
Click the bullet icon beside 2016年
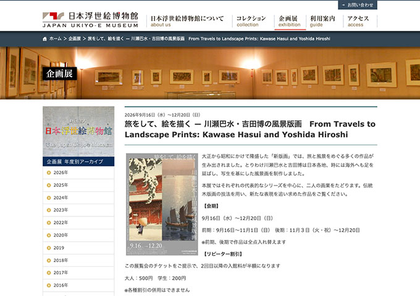tap(49, 286)
